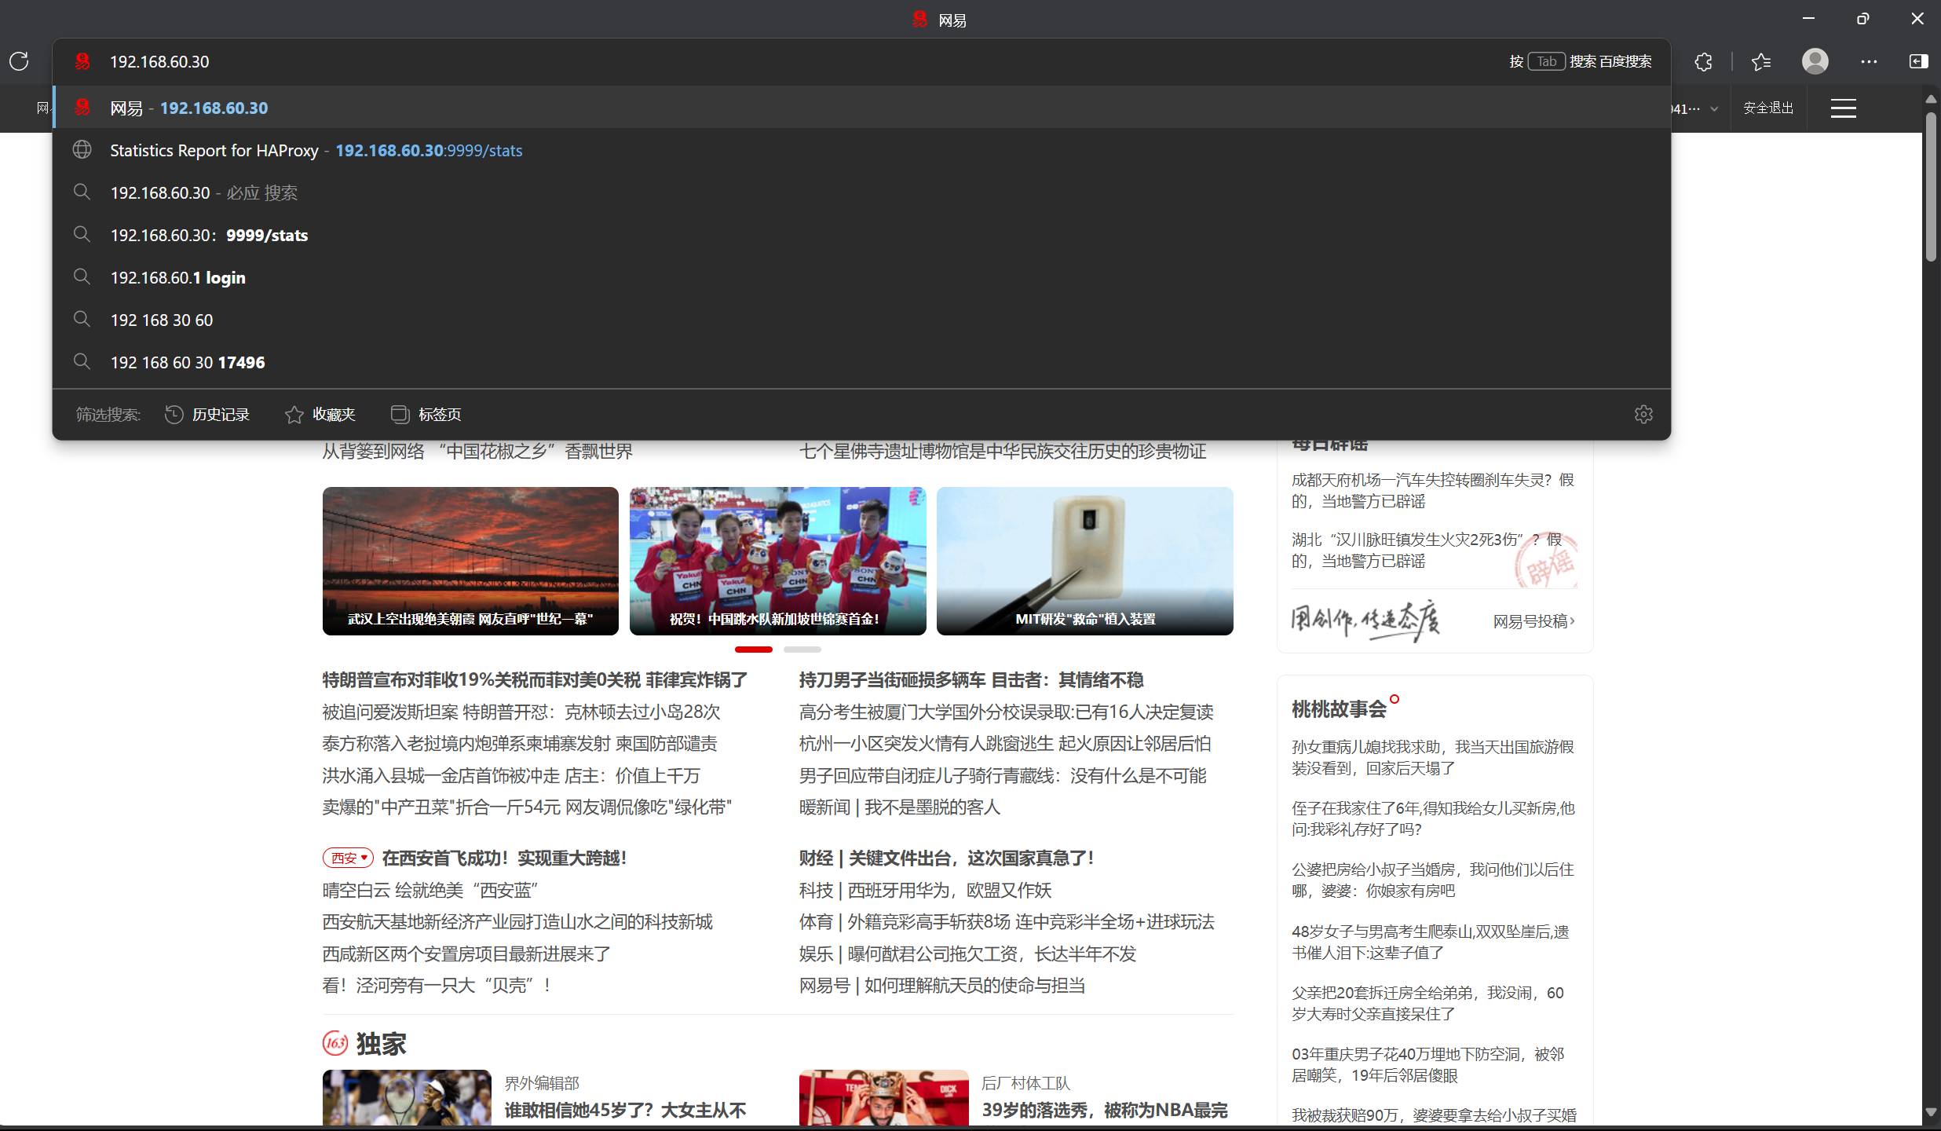This screenshot has width=1941, height=1131.
Task: Open story 48岁女子与男高考生爬泰山
Action: coord(1431,942)
